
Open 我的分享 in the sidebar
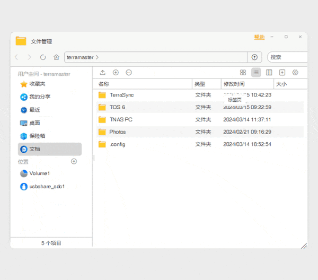(40, 97)
